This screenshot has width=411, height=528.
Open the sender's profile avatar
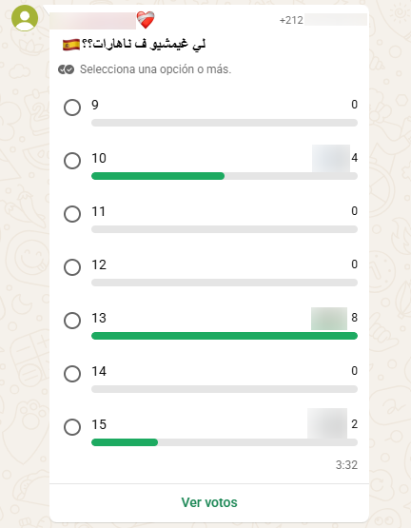[25, 18]
